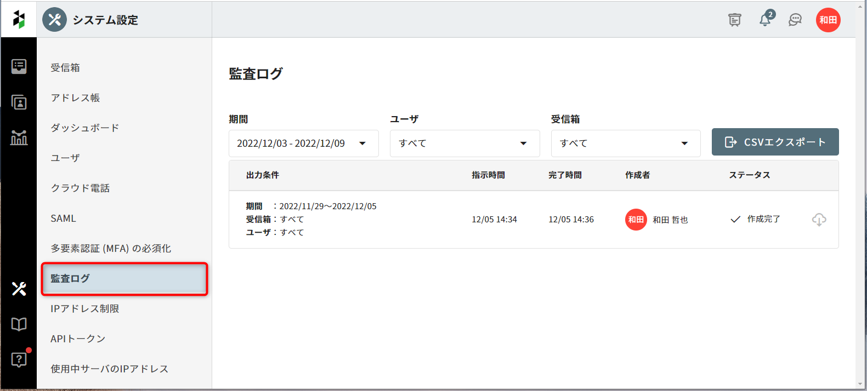The height and width of the screenshot is (391, 867).
Task: Expand the 受信箱 filter dropdown
Action: click(626, 143)
